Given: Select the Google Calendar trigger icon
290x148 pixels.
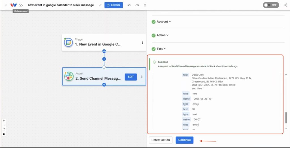Looking at the screenshot, I should [x=69, y=42].
